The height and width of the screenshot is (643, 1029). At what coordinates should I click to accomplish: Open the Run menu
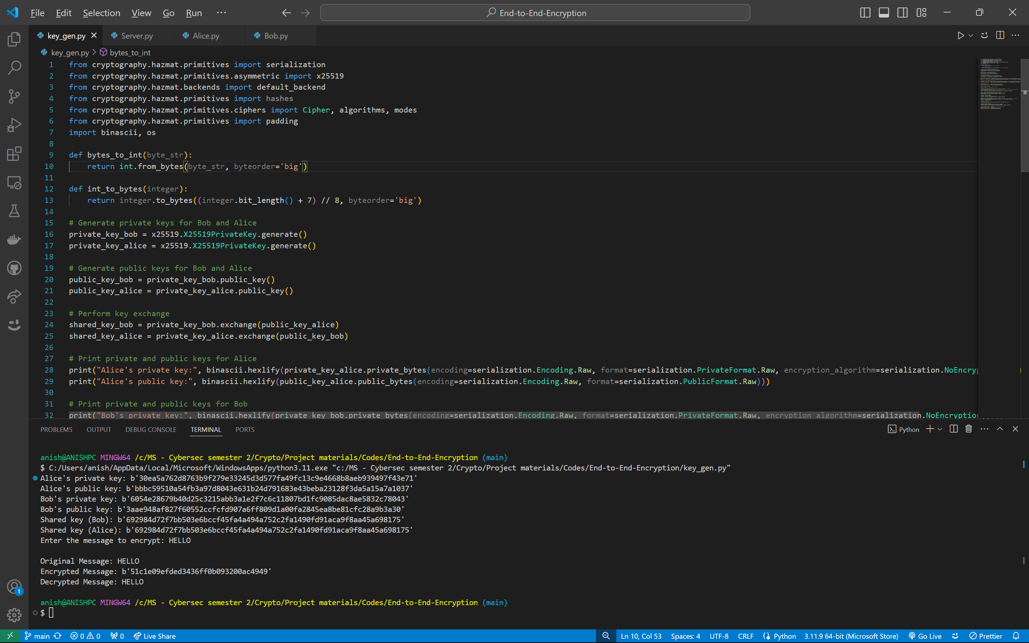point(194,13)
